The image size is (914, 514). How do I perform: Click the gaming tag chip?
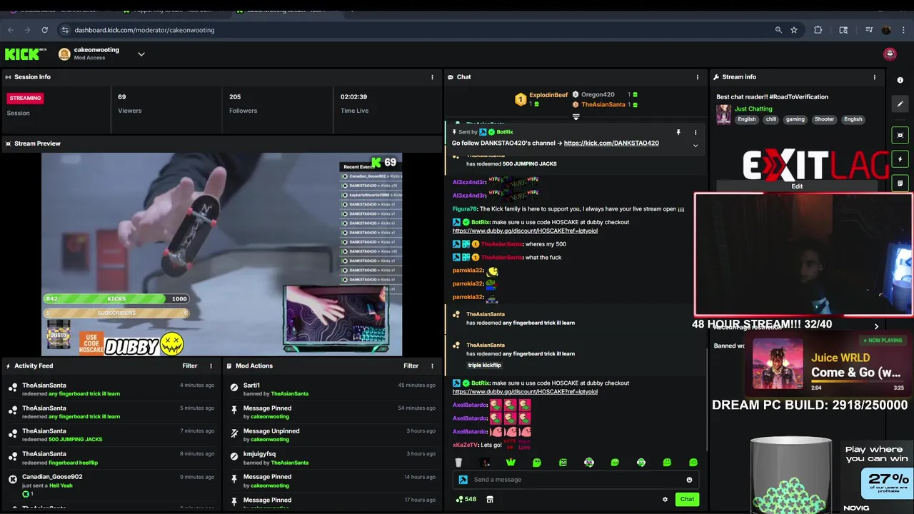pyautogui.click(x=795, y=119)
